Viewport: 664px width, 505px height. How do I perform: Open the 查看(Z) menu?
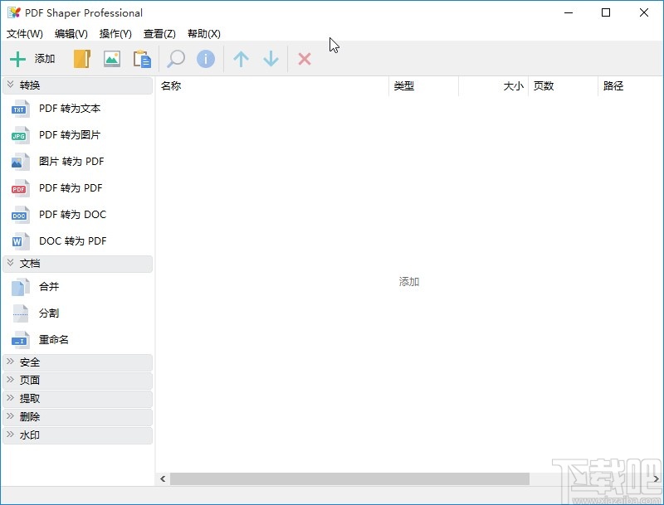[159, 34]
